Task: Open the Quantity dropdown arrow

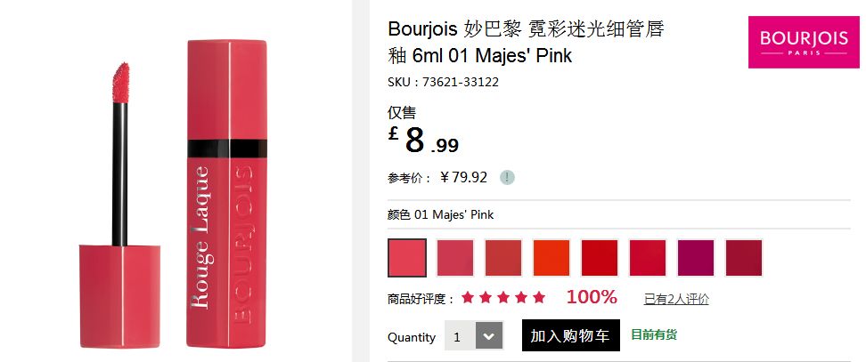Action: 489,335
